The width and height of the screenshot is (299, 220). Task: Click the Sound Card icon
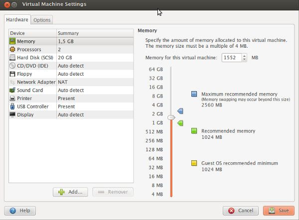pyautogui.click(x=12, y=91)
